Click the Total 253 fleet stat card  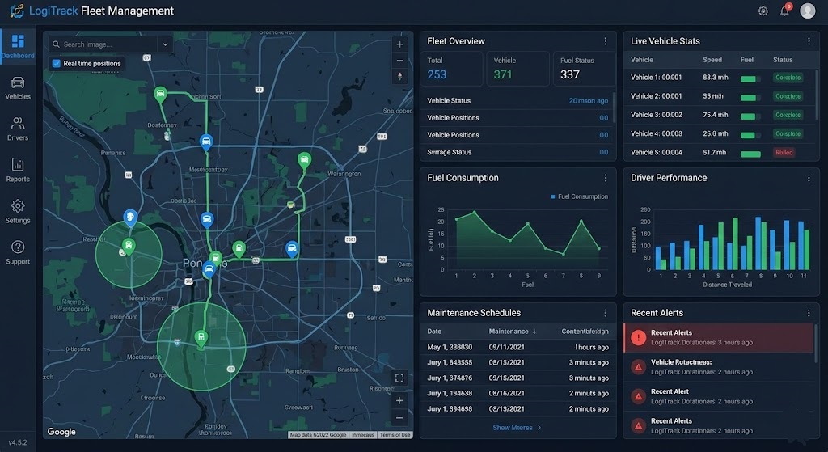451,69
